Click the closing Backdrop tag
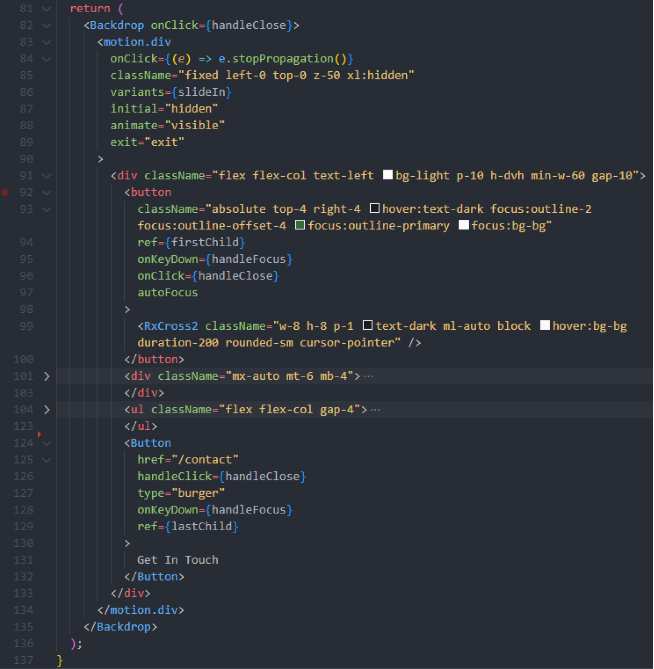The width and height of the screenshot is (654, 669). coord(121,627)
